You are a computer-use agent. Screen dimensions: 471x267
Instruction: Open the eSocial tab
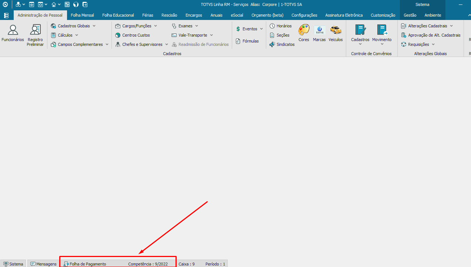(237, 15)
